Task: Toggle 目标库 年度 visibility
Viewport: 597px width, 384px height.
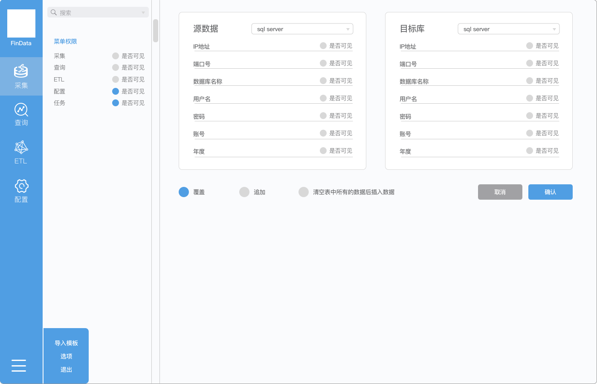Action: pyautogui.click(x=530, y=151)
